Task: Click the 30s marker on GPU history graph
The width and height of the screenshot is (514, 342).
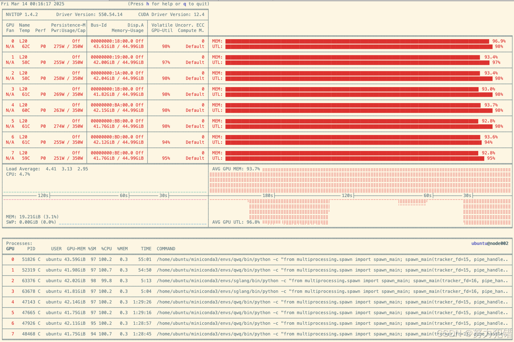Action: pyautogui.click(x=467, y=196)
